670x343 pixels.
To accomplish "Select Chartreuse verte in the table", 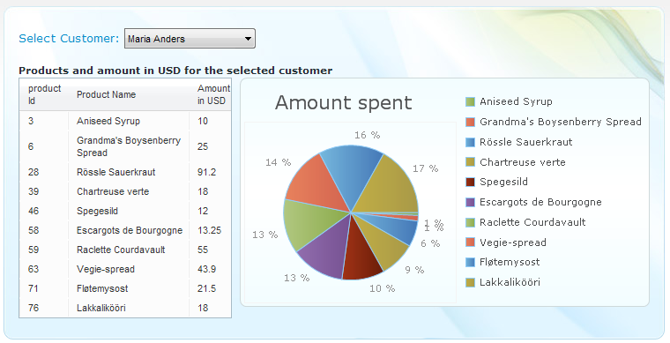I will (x=113, y=191).
